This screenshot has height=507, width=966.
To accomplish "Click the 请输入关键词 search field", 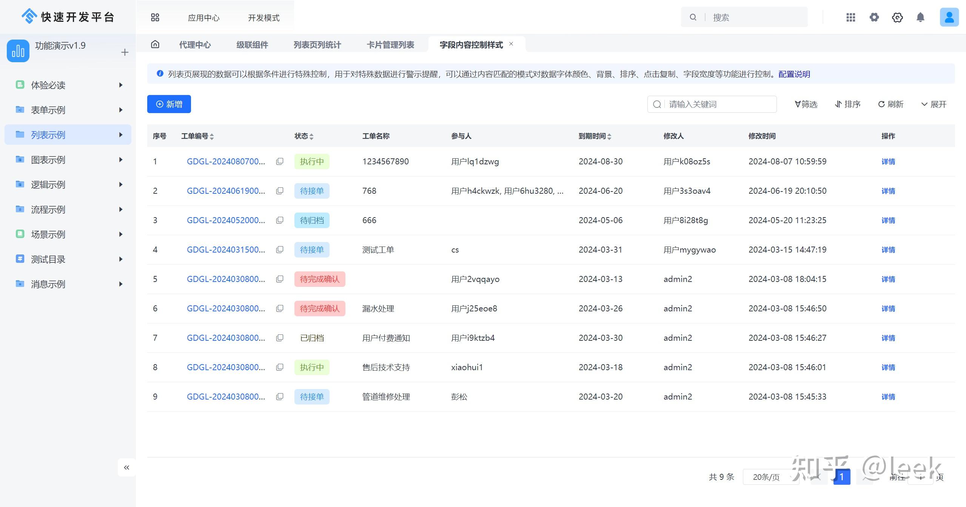I will click(x=712, y=104).
